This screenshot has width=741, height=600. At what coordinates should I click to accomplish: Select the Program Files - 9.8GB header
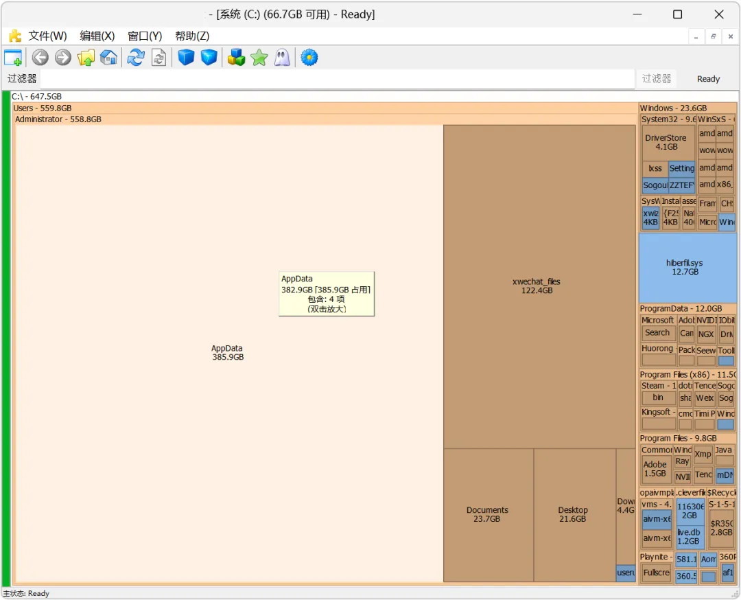coord(678,438)
